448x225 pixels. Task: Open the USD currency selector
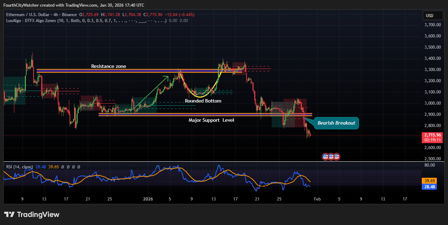pyautogui.click(x=433, y=15)
